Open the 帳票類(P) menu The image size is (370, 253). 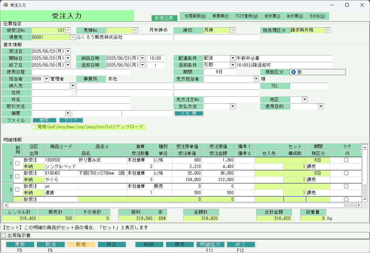pos(220,16)
